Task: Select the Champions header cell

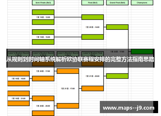Action: (x=142, y=3)
